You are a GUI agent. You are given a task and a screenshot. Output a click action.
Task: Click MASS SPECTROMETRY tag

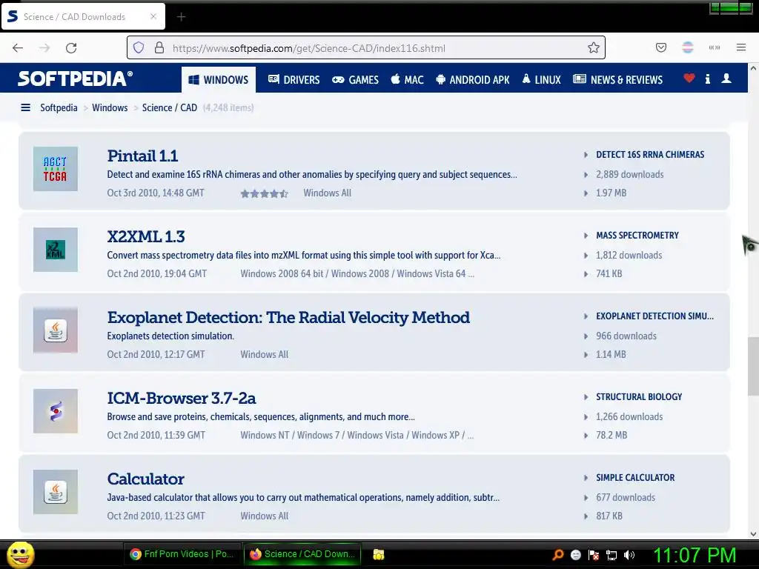637,236
